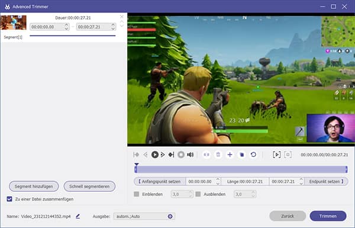The width and height of the screenshot is (355, 228).
Task: Toggle Zu einer Datei zusammenfügen checkbox
Action: coord(9,199)
